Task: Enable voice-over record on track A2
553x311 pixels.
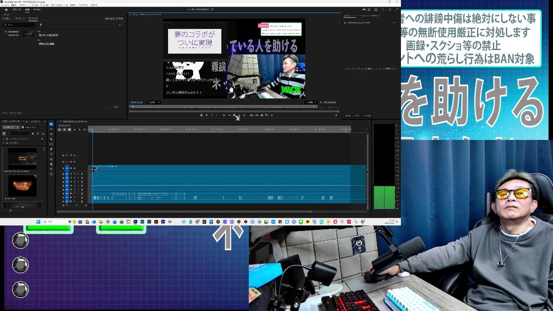Action: pos(82,178)
